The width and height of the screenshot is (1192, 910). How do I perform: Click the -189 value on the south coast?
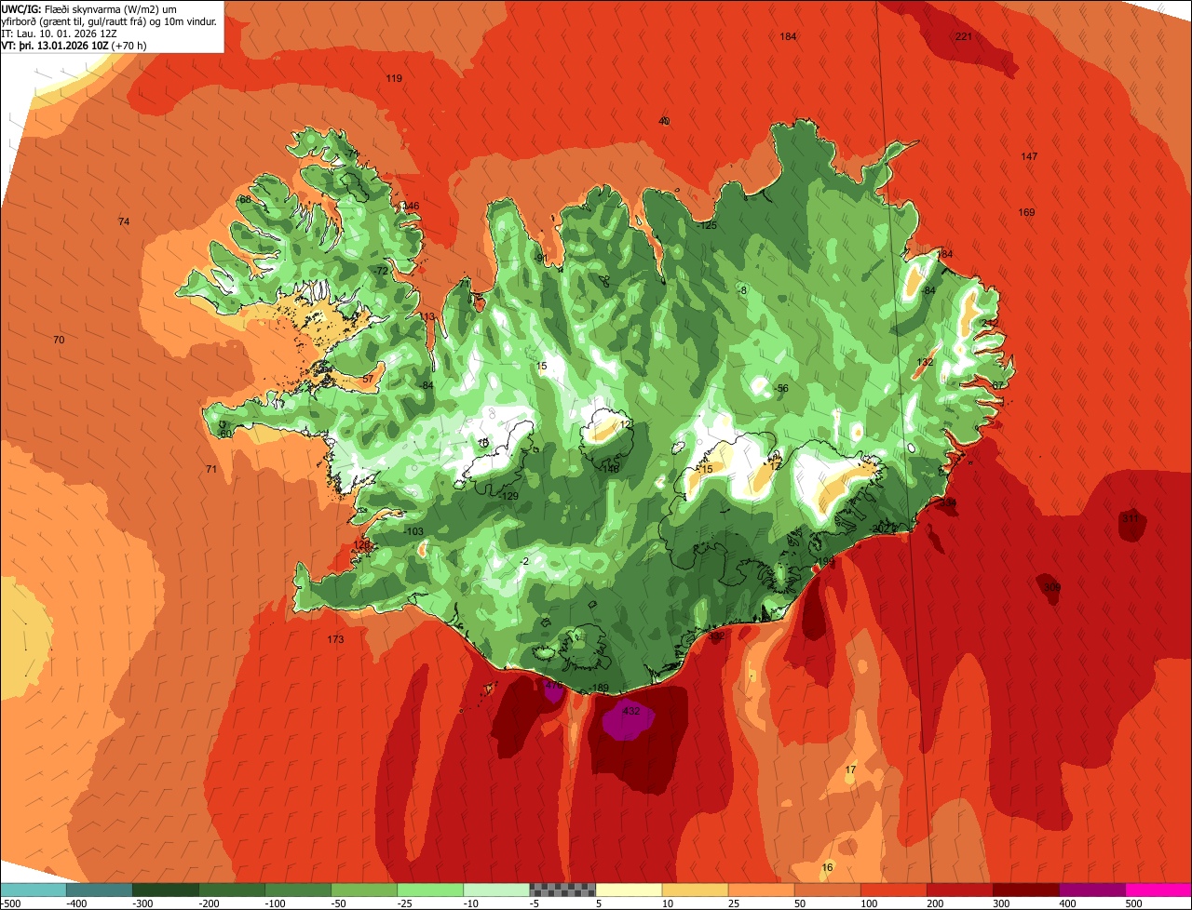pos(598,688)
